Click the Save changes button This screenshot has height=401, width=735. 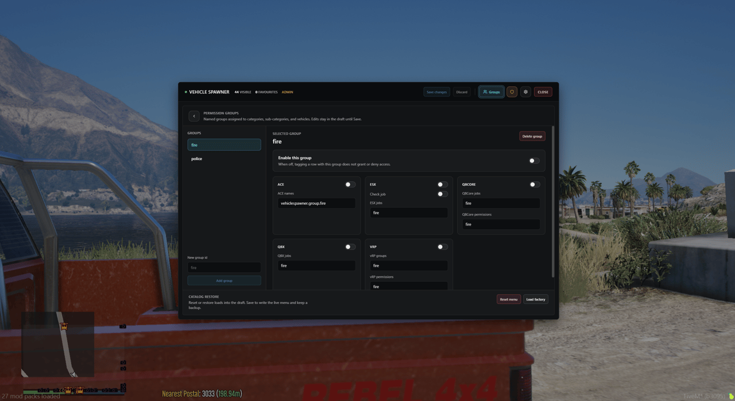coord(436,92)
